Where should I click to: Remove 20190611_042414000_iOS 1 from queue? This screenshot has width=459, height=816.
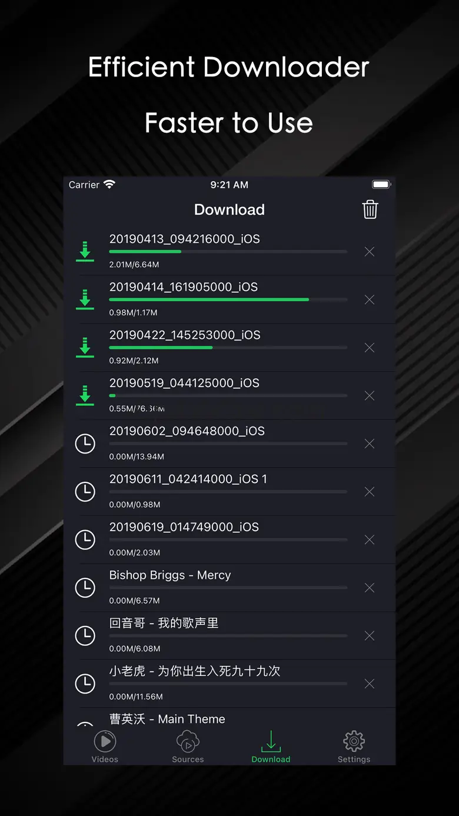coord(370,492)
